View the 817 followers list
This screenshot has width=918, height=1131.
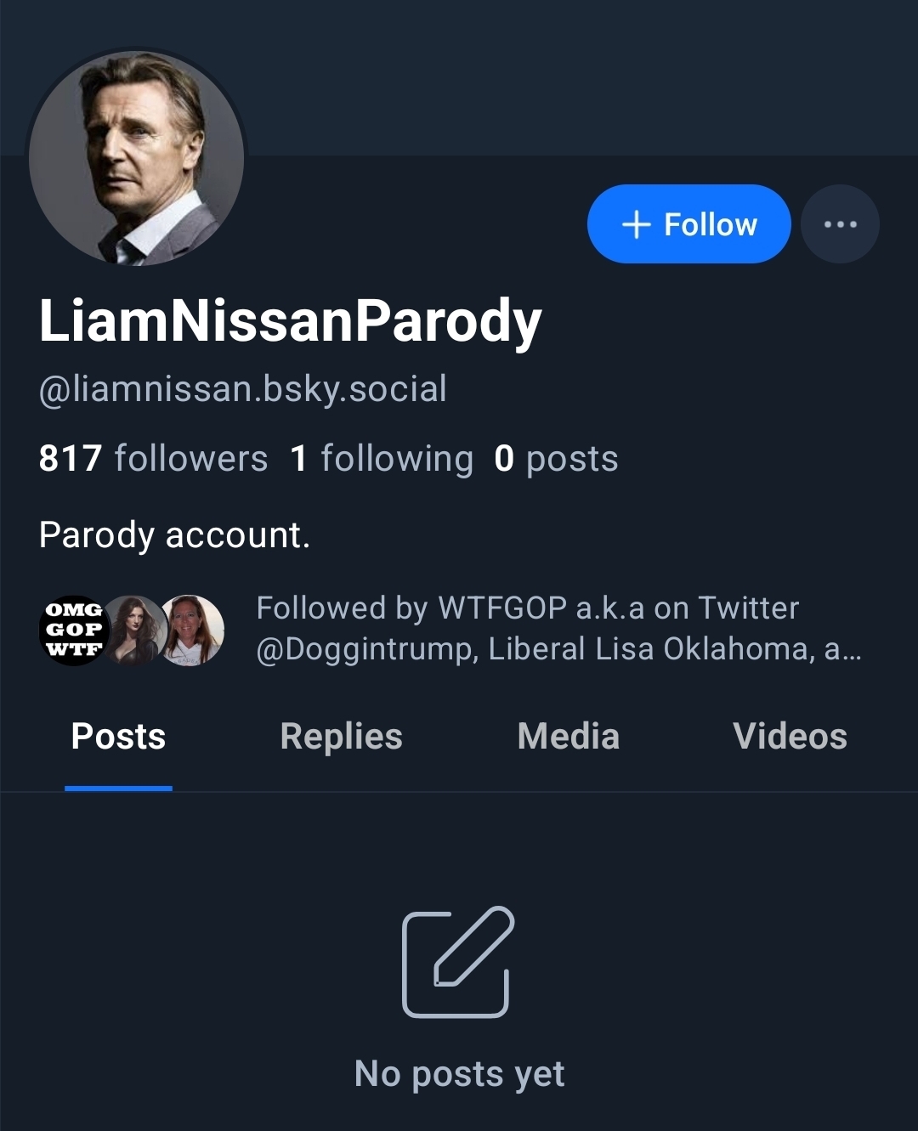coord(153,459)
